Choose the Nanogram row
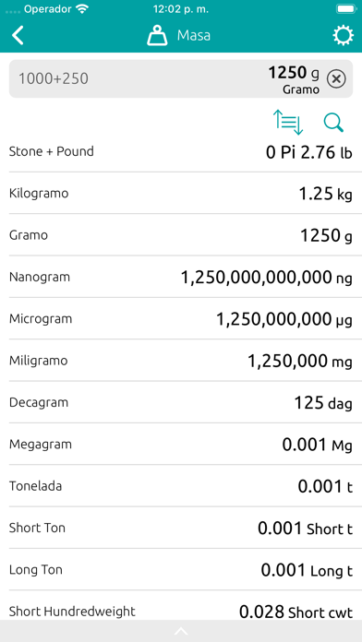This screenshot has width=362, height=642. coord(181,278)
